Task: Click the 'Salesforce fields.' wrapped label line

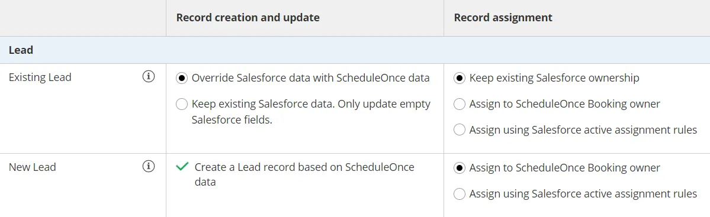Action: [232, 121]
